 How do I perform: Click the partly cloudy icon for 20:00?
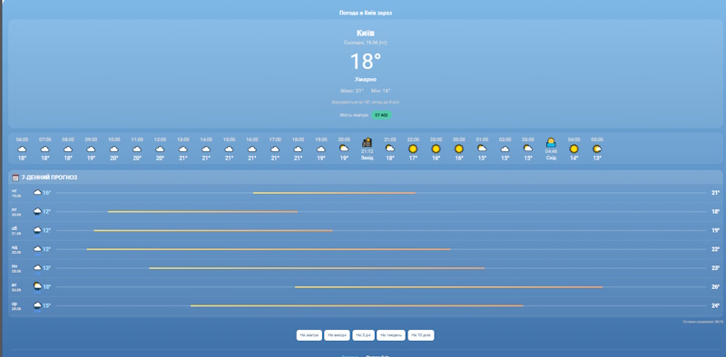point(344,149)
